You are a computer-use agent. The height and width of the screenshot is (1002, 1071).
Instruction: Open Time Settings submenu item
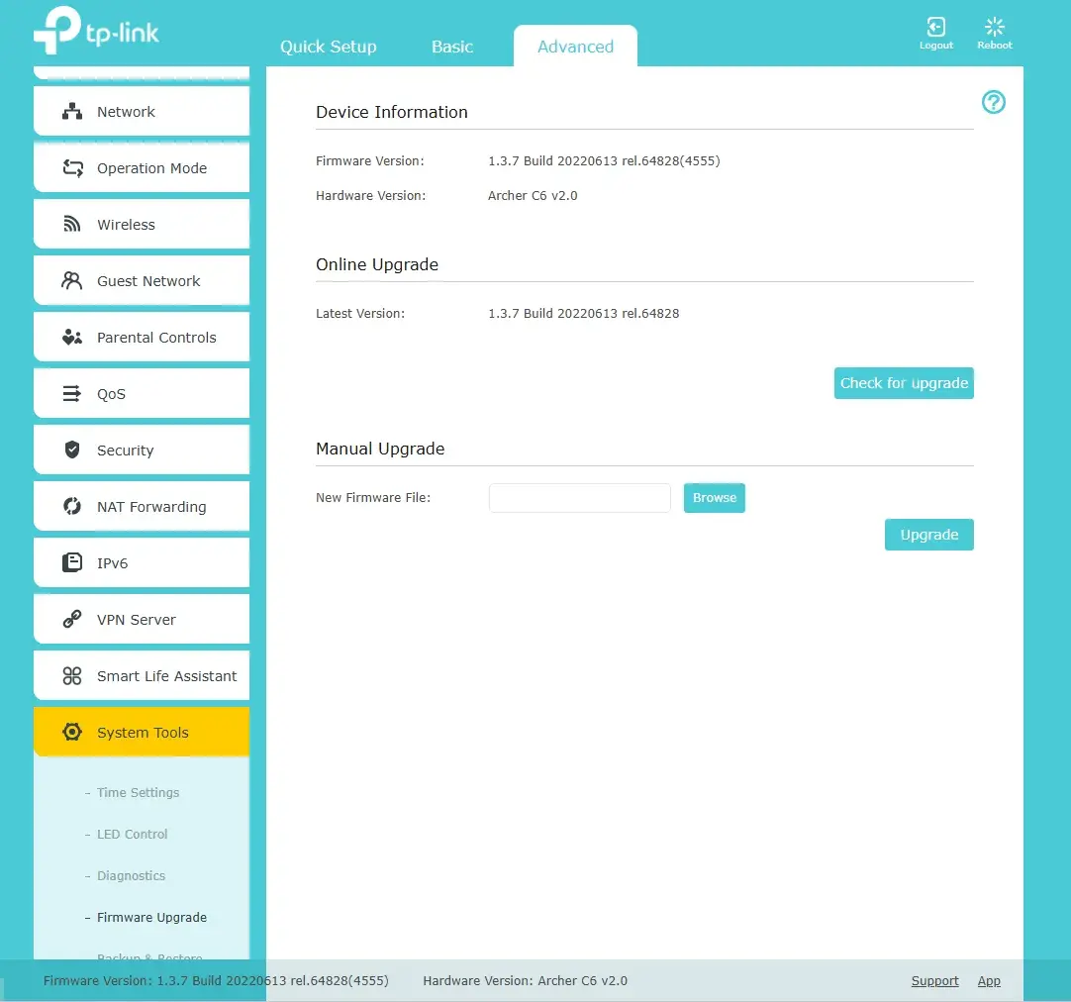[138, 792]
